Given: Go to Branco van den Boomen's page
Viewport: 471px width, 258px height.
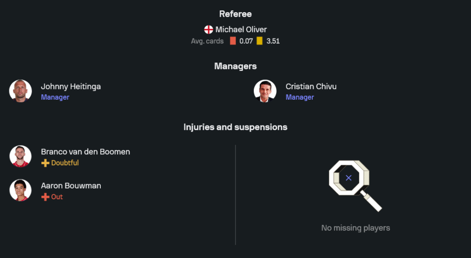Looking at the screenshot, I should [x=85, y=152].
